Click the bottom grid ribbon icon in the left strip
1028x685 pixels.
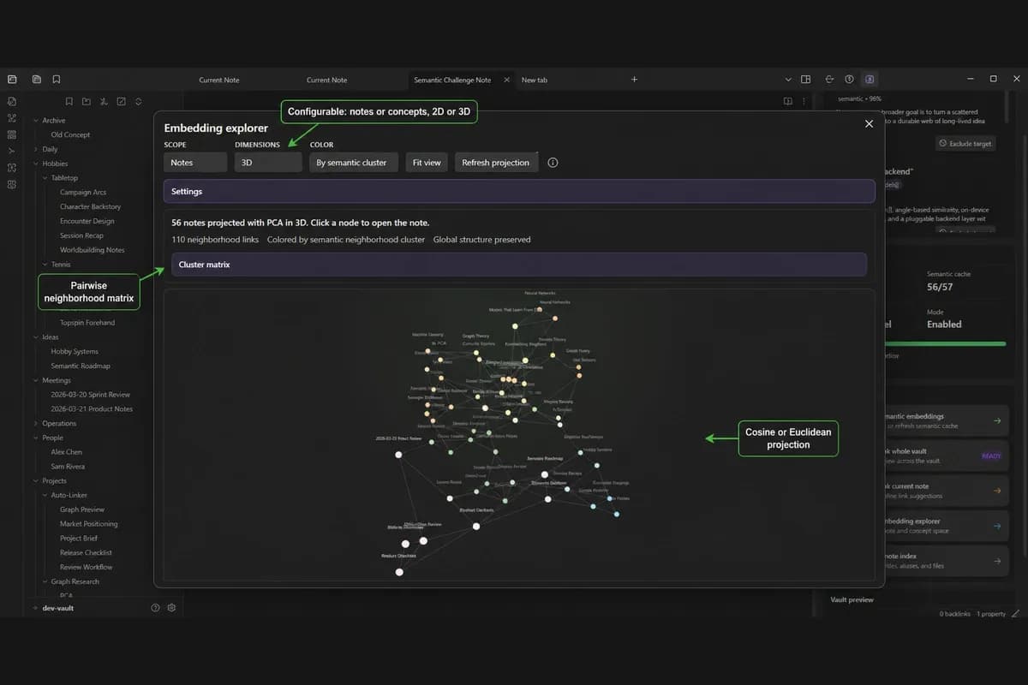(12, 184)
